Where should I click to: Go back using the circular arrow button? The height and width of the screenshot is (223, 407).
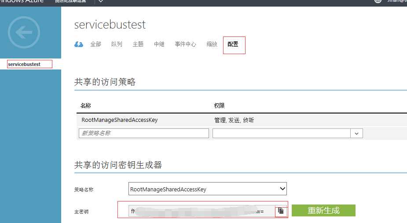[x=24, y=33]
